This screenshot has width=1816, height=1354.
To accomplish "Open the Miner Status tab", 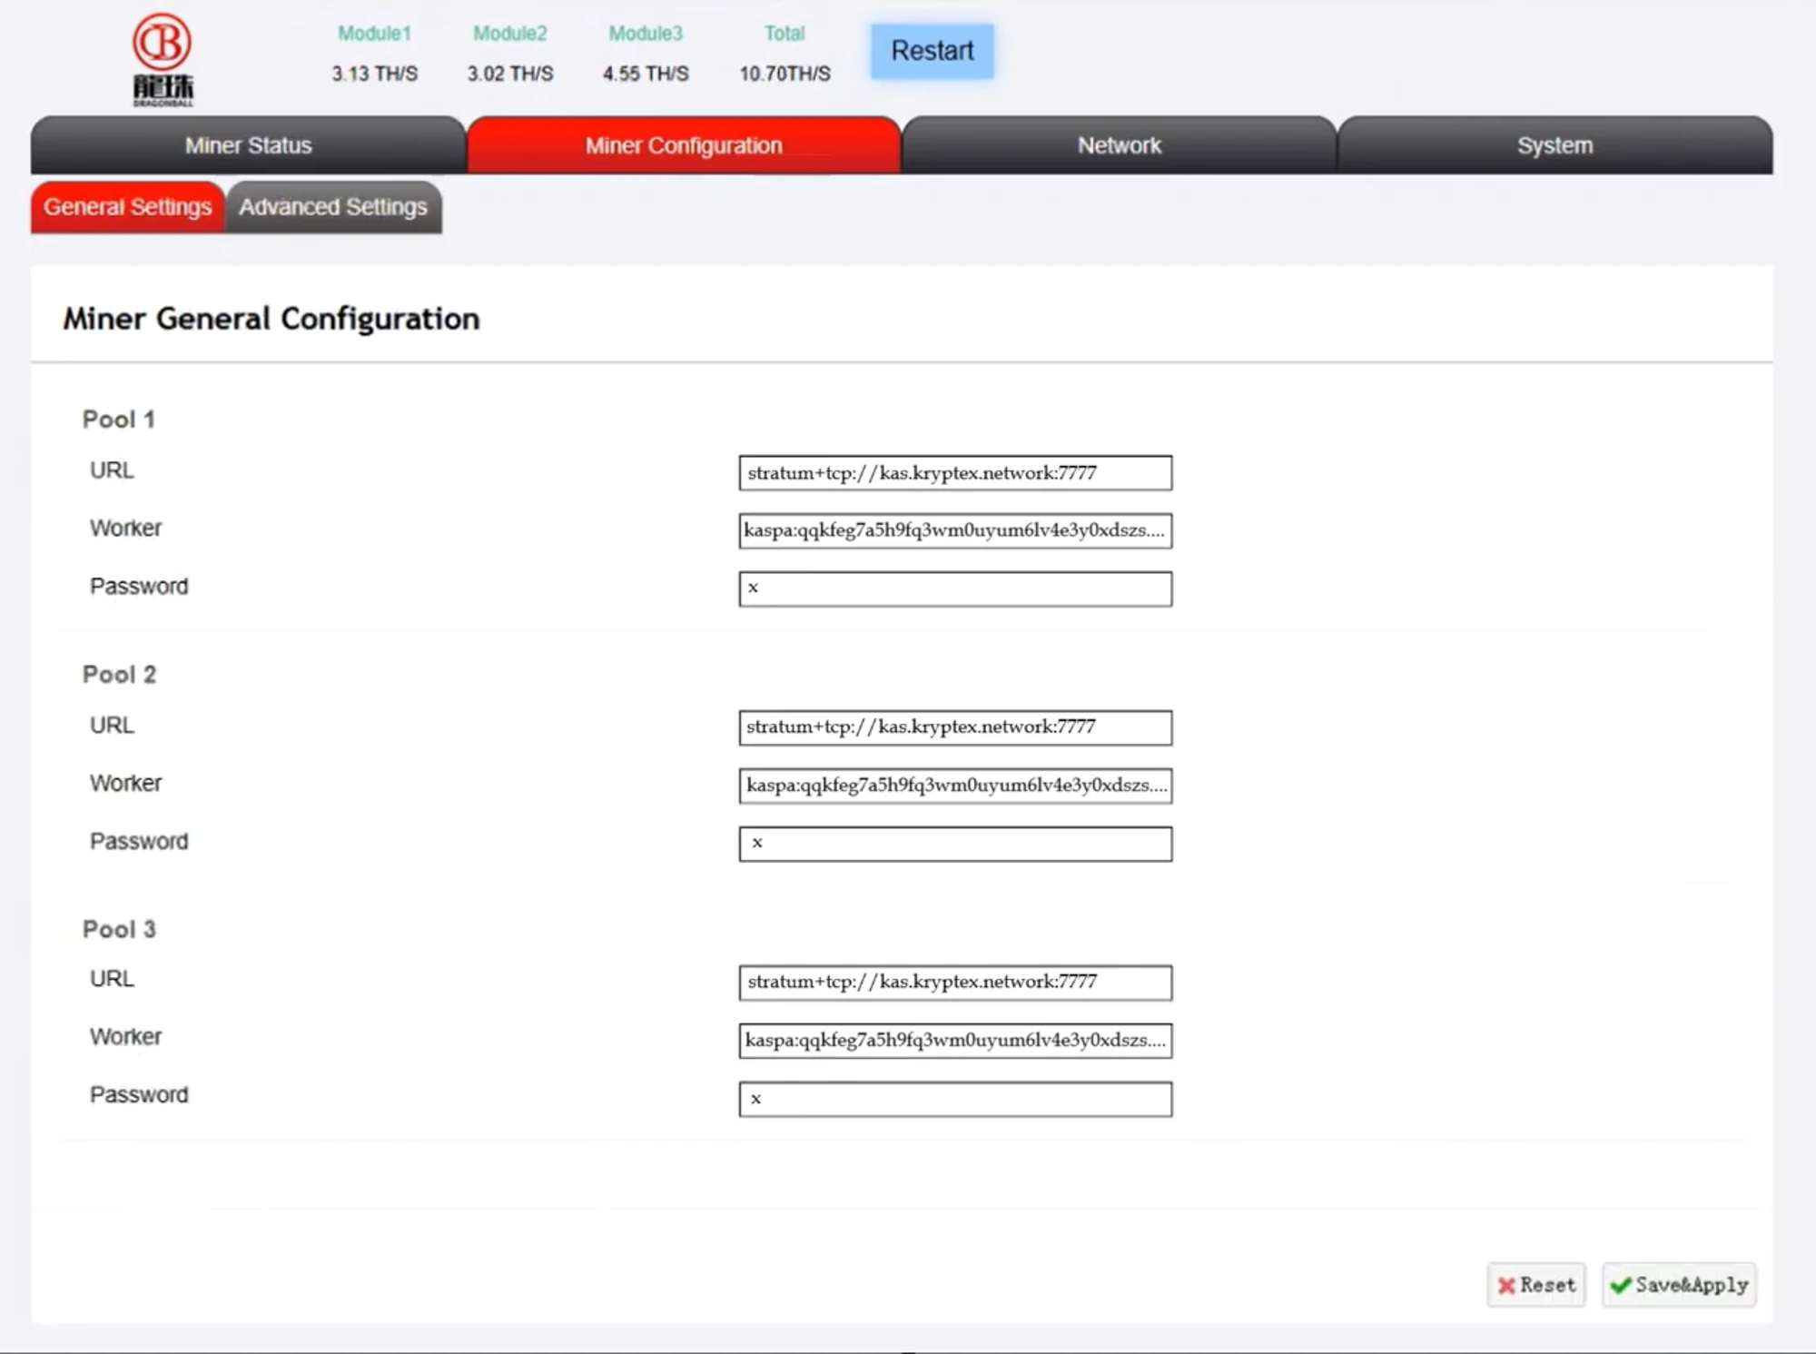I will point(248,145).
